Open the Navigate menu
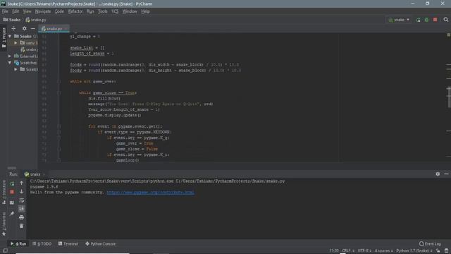The image size is (451, 254). [x=43, y=11]
